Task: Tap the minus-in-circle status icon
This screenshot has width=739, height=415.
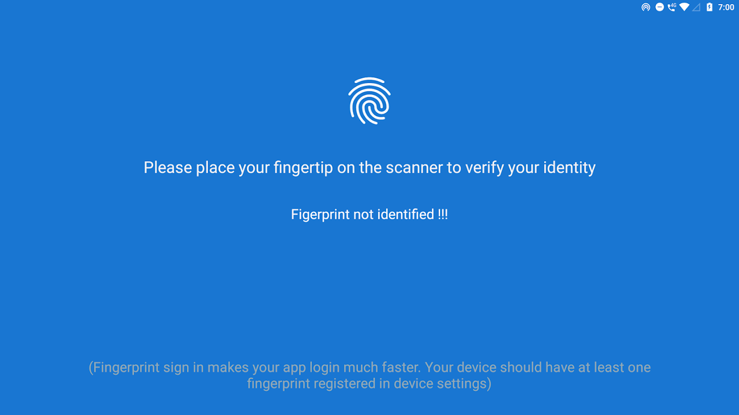Action: (x=659, y=7)
